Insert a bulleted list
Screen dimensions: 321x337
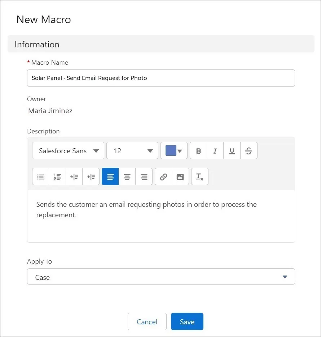coord(40,177)
